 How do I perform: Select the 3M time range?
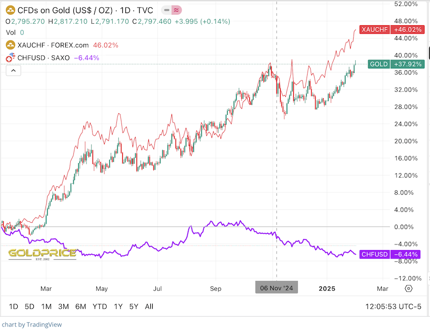point(63,307)
